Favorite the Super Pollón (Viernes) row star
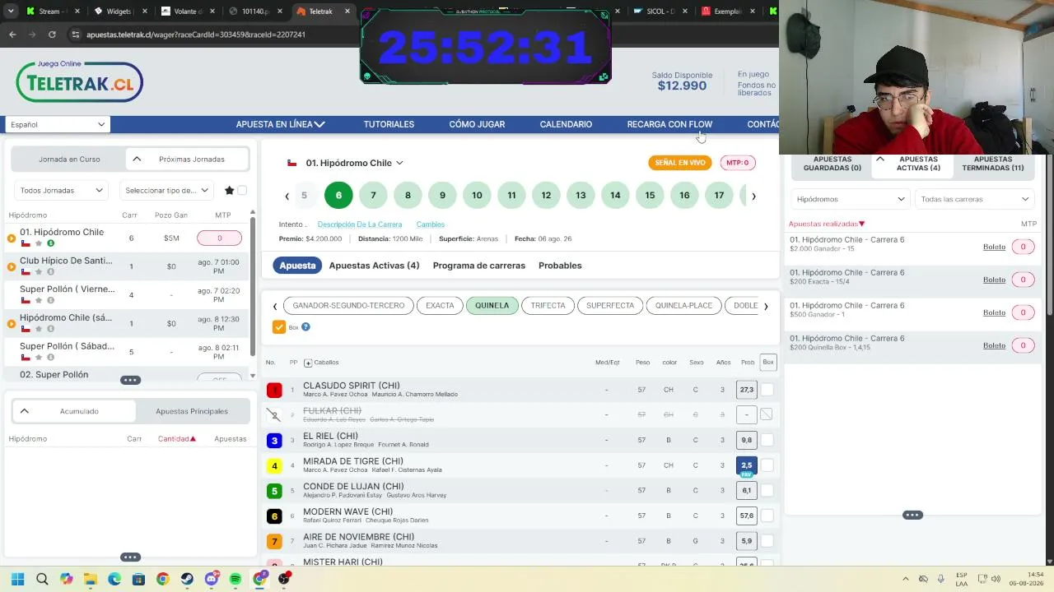The height and width of the screenshot is (592, 1054). point(38,300)
